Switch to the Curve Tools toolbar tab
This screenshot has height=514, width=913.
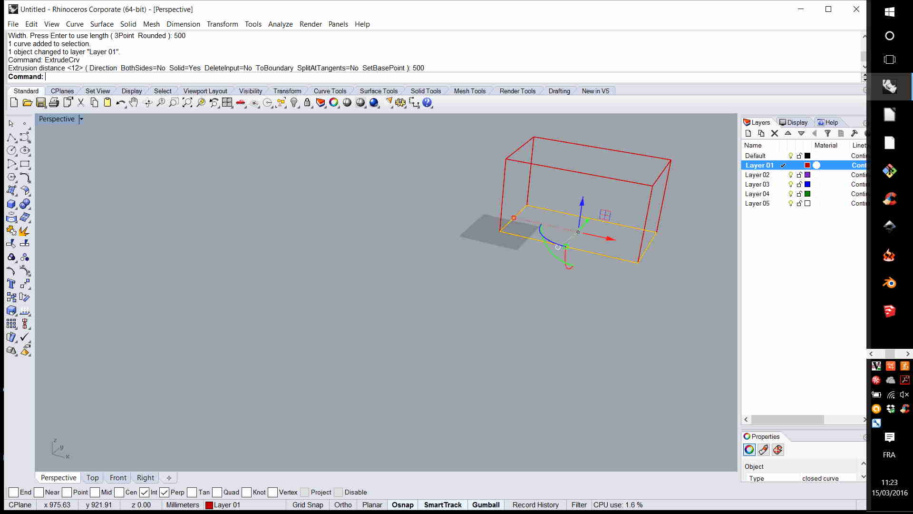coord(330,91)
